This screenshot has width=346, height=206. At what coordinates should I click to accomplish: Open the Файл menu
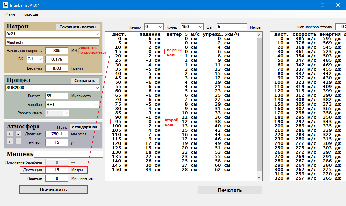coord(10,14)
